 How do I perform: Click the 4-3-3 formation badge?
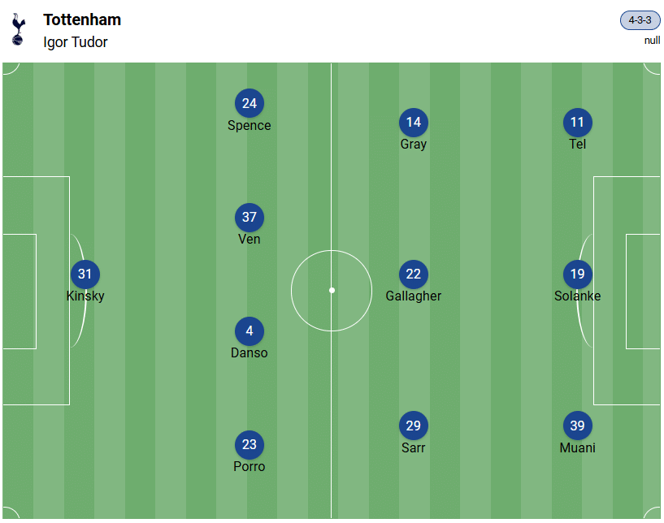[x=640, y=20]
